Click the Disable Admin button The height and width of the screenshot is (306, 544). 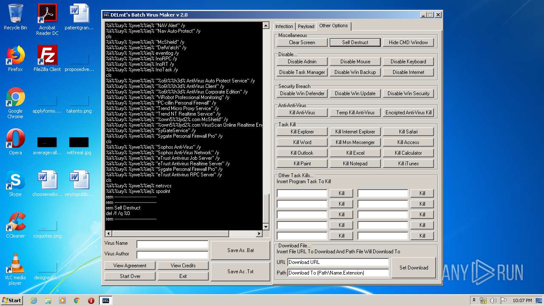302,62
